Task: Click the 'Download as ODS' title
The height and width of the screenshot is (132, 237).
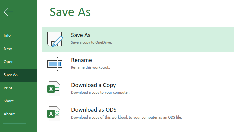Action: coord(94,110)
